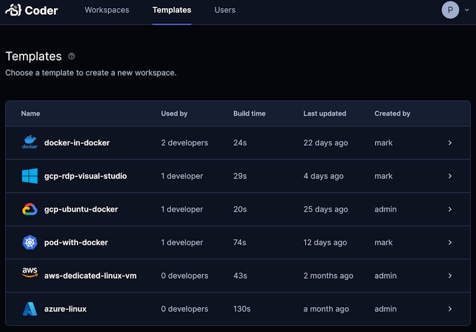Open the aws-dedicated-linux-vm template link
476x332 pixels.
(x=90, y=276)
